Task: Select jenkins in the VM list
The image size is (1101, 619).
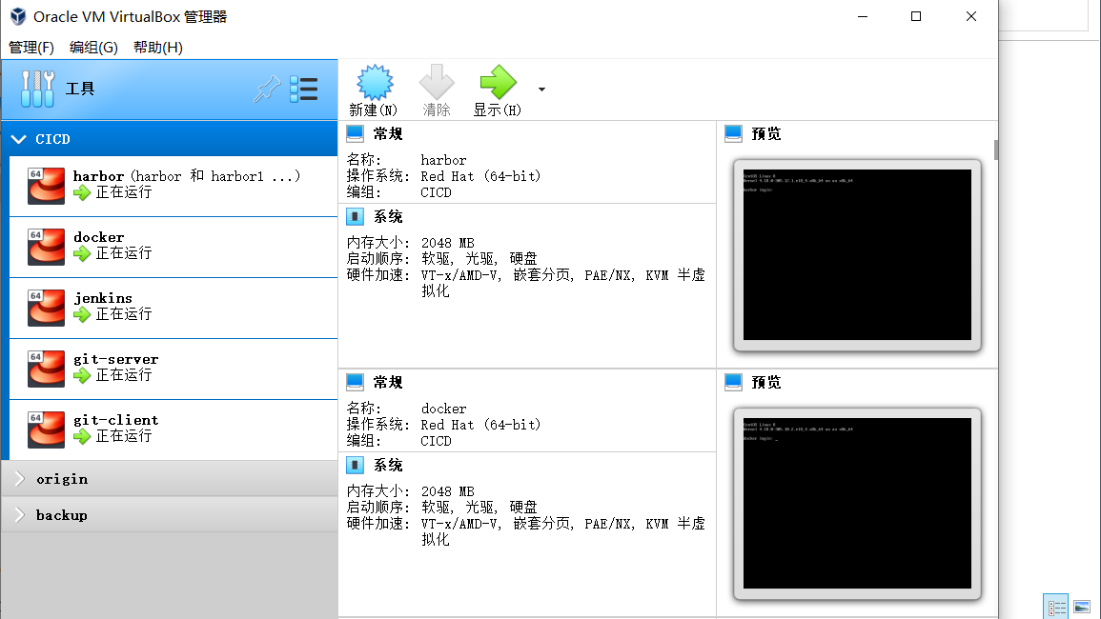Action: 173,309
